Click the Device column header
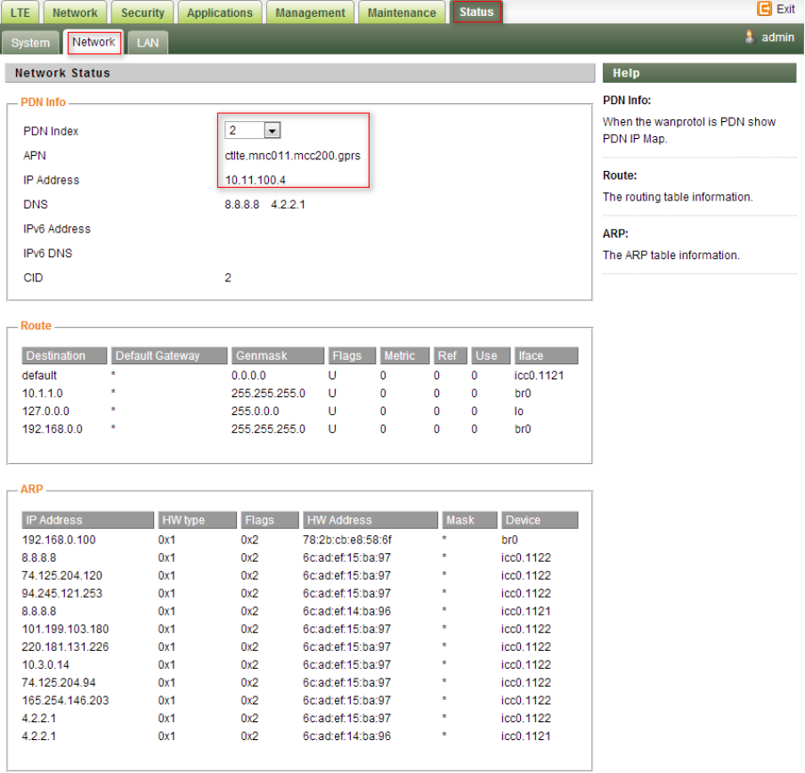Image resolution: width=805 pixels, height=773 pixels. (x=540, y=520)
